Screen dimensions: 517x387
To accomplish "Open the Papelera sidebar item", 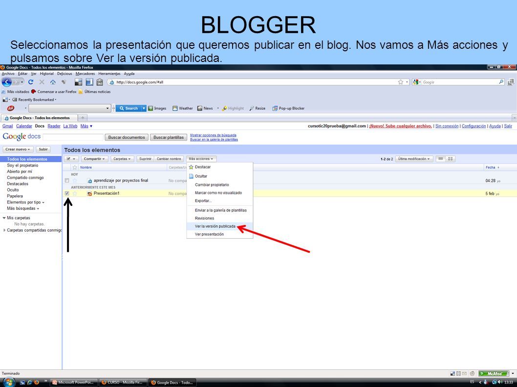I will coord(15,196).
